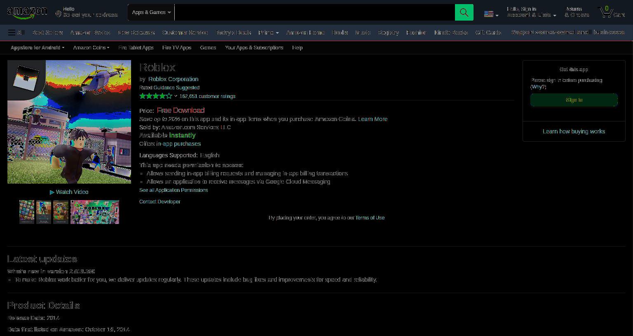
Task: Click the Free Download price text
Action: click(181, 110)
